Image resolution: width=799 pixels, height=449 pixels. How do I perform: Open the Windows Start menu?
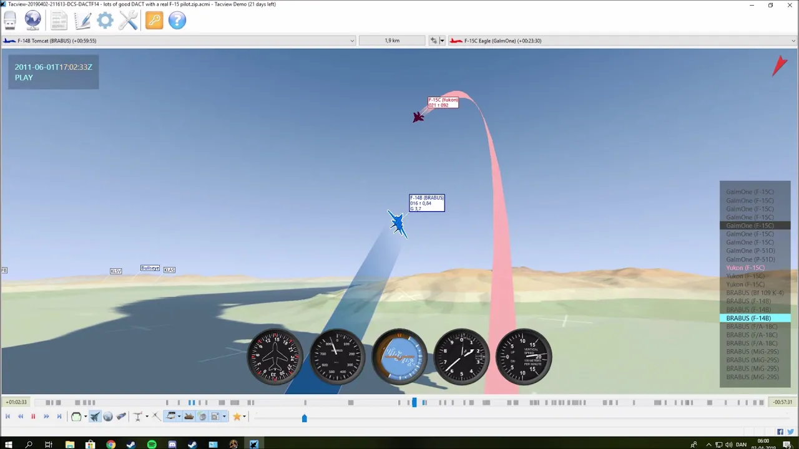[9, 445]
